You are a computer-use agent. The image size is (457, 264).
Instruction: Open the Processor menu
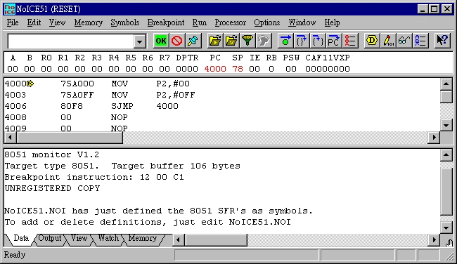coord(230,22)
